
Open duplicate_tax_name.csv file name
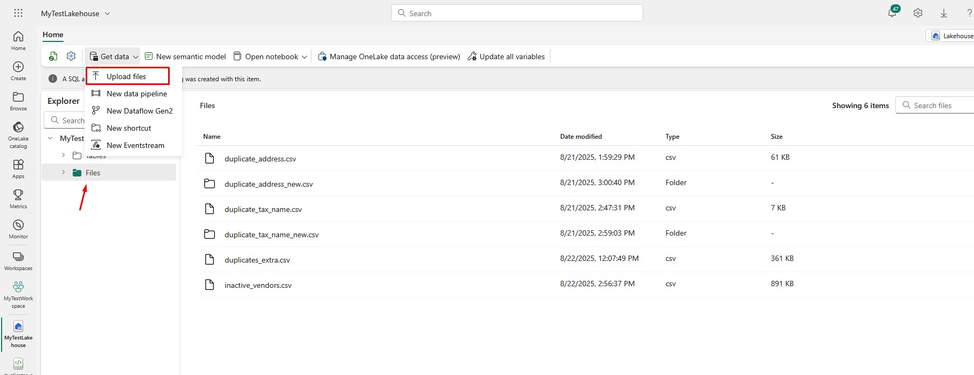tap(263, 209)
